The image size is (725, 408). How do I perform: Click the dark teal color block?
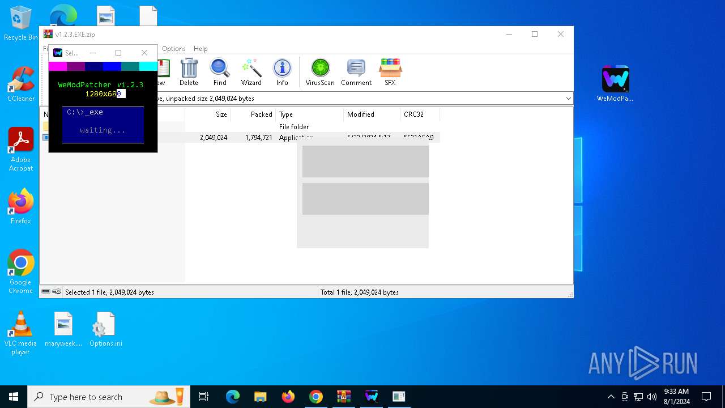point(130,66)
